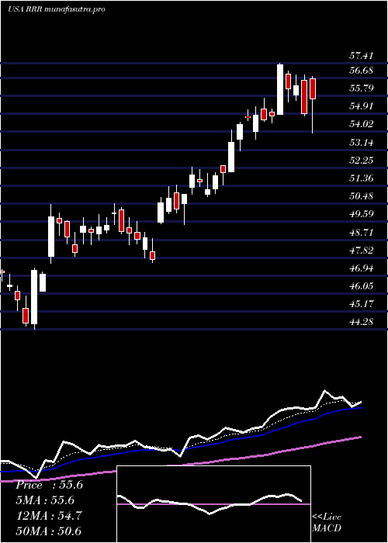The height and width of the screenshot is (543, 388).
Task: Click the 44.28 price level label
Action: pos(361,322)
